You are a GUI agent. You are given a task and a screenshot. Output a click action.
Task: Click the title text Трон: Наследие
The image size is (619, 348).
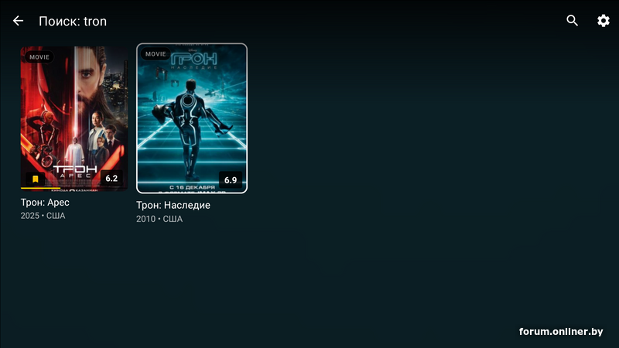(173, 205)
